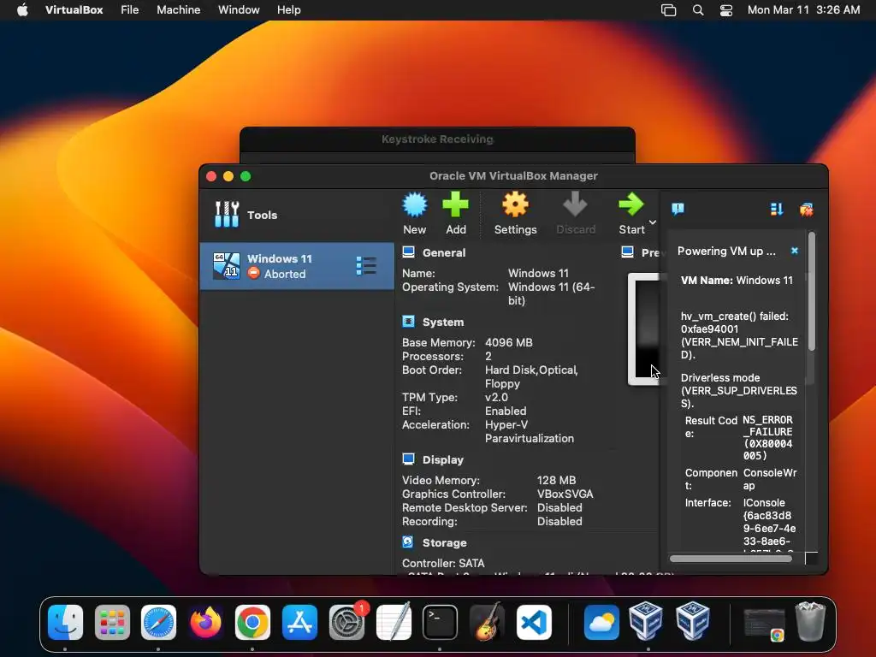Image resolution: width=876 pixels, height=657 pixels.
Task: Click the notification panel horizontal scrollbar
Action: 731,558
